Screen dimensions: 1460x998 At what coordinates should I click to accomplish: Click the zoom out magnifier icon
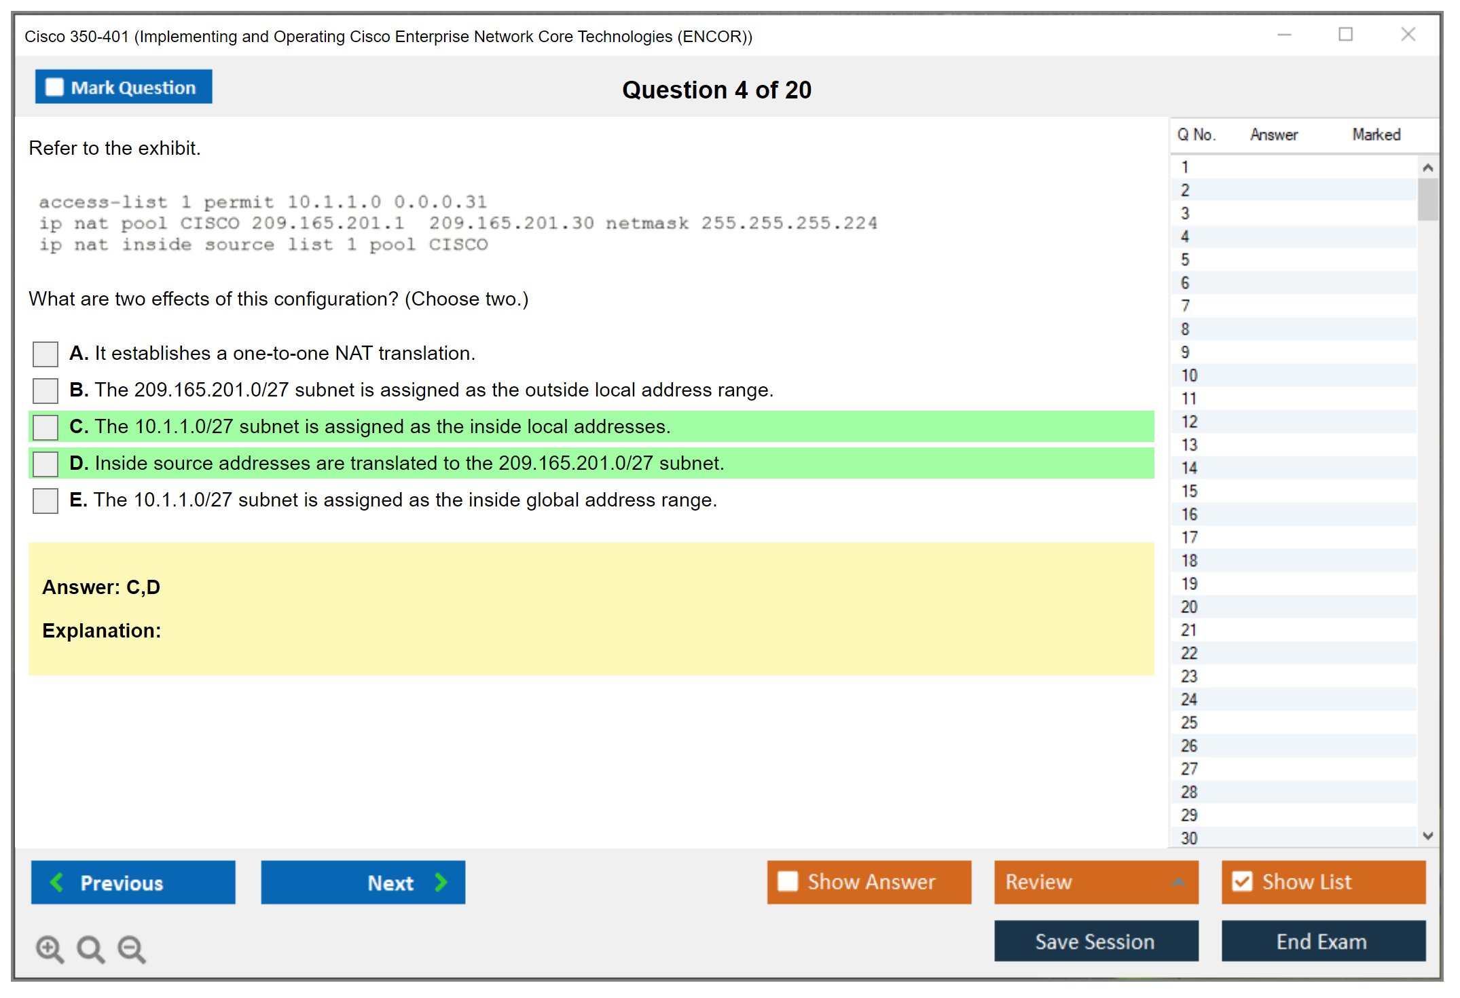(131, 948)
